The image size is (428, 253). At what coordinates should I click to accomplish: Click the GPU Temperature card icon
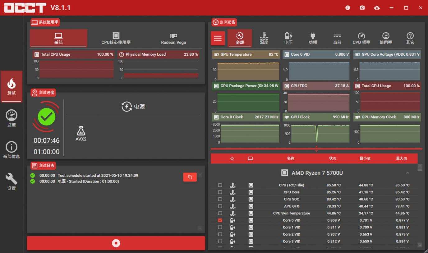tap(216, 54)
